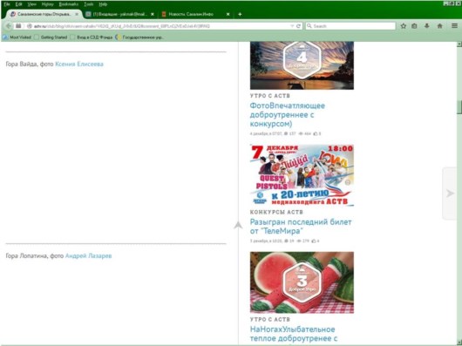Click the sunset thumbnail with number 4
The image size is (462, 346).
tap(302, 65)
